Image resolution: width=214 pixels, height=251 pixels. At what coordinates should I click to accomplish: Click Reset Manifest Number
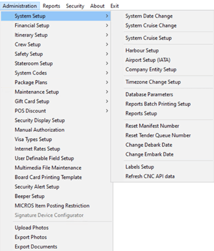[x=162, y=126]
